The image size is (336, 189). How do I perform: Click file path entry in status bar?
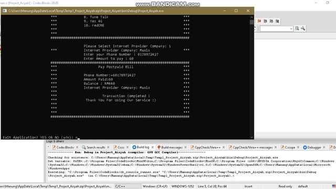(x=56, y=186)
